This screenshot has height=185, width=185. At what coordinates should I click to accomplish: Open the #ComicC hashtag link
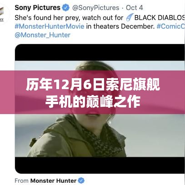(x=171, y=26)
